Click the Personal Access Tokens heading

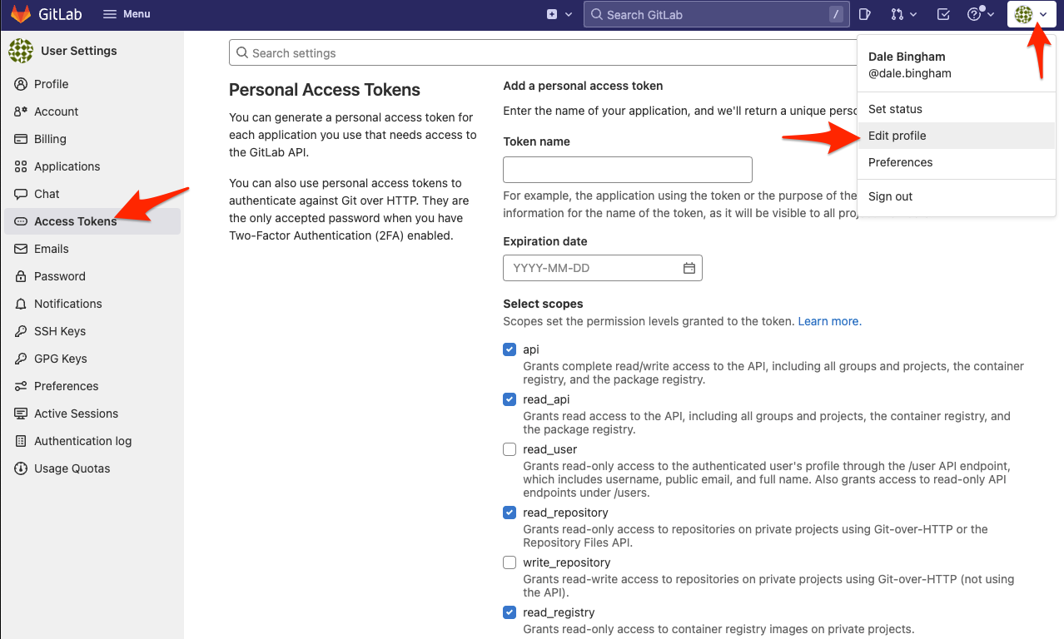325,90
